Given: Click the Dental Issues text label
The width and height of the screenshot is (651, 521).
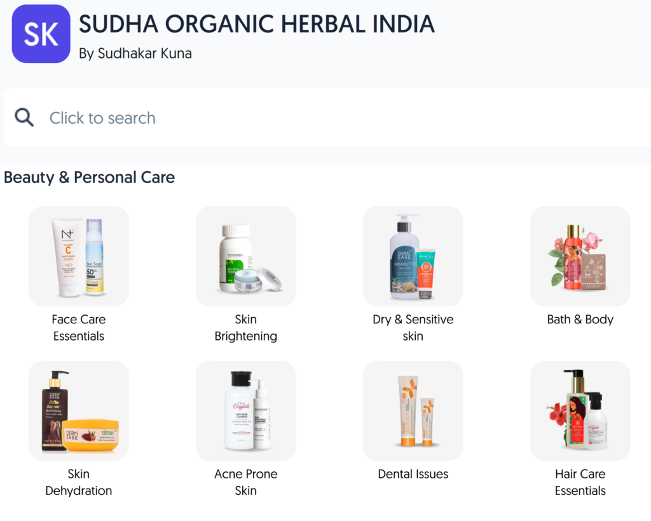Looking at the screenshot, I should pyautogui.click(x=413, y=474).
